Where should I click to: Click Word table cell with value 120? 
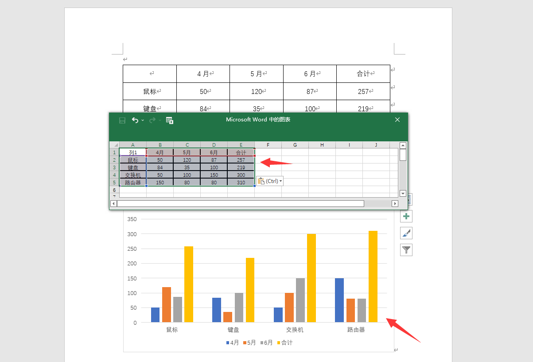point(257,91)
